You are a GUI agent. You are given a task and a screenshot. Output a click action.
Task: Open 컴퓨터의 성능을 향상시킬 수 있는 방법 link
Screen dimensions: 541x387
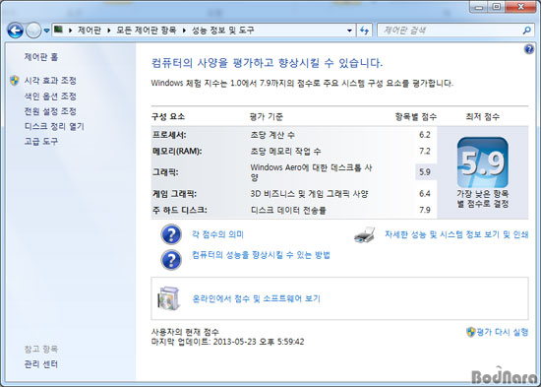261,255
